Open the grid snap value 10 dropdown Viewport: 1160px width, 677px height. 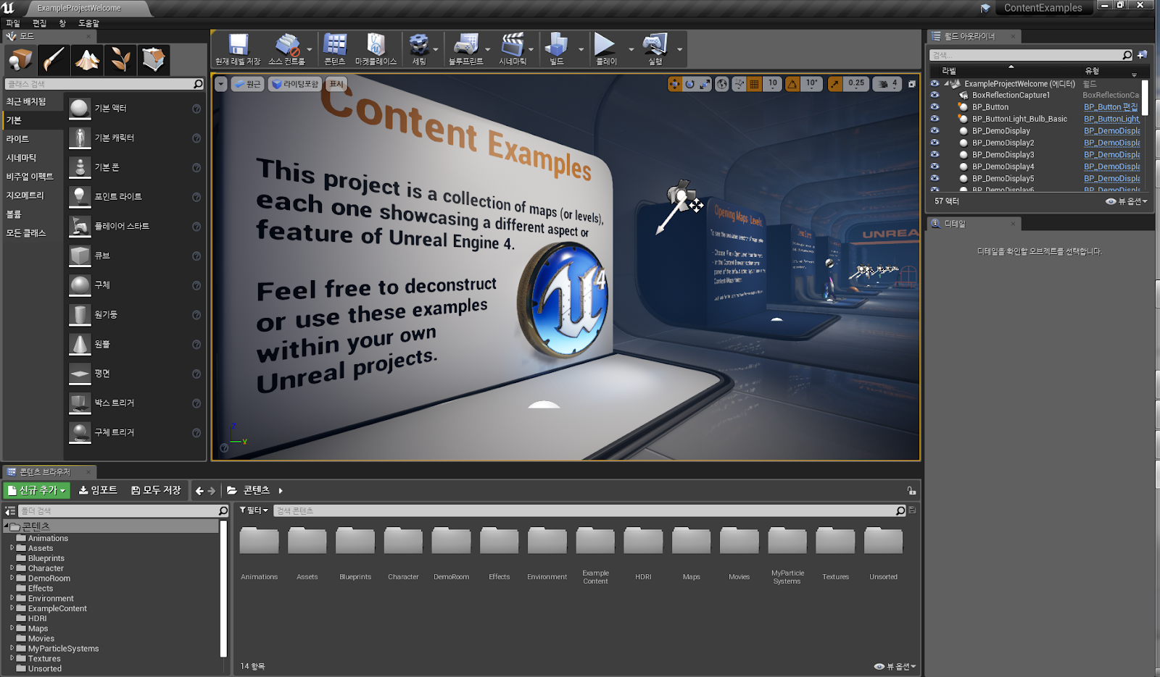773,84
